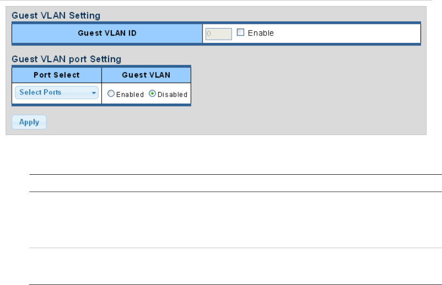Focus the Guest VLAN ID number field

[218, 34]
